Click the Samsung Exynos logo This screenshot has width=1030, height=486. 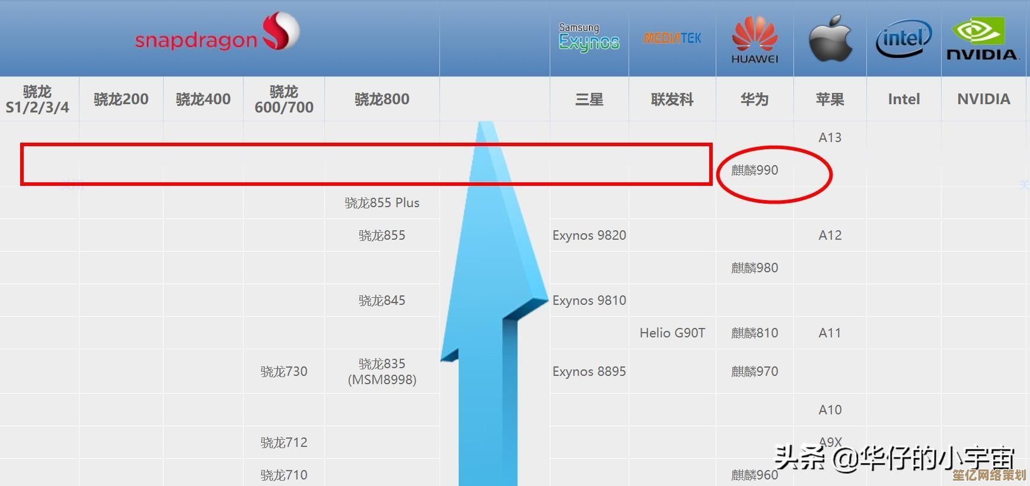589,37
